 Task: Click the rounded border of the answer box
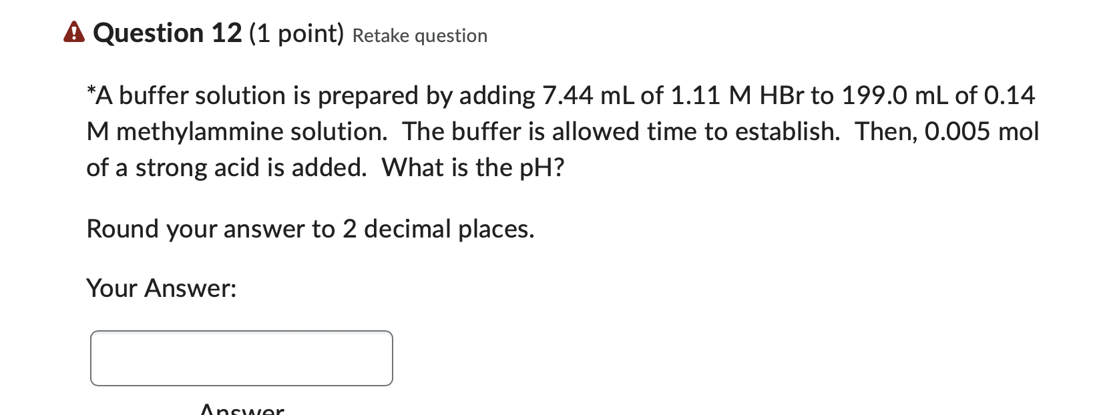[x=241, y=332]
